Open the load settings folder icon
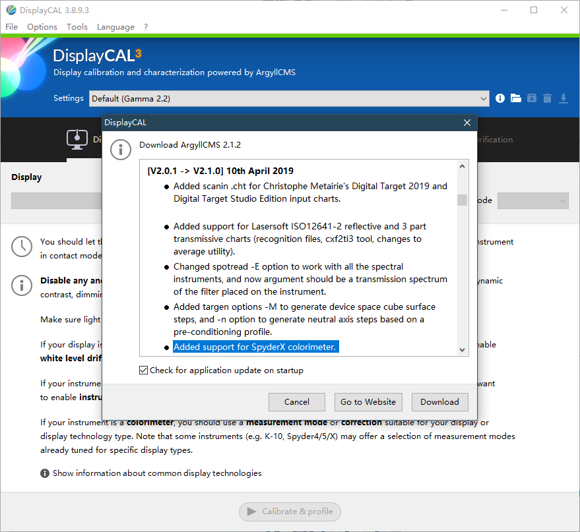Image resolution: width=580 pixels, height=532 pixels. tap(515, 98)
